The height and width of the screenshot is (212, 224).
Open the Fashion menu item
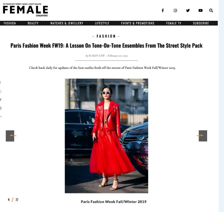(10, 23)
